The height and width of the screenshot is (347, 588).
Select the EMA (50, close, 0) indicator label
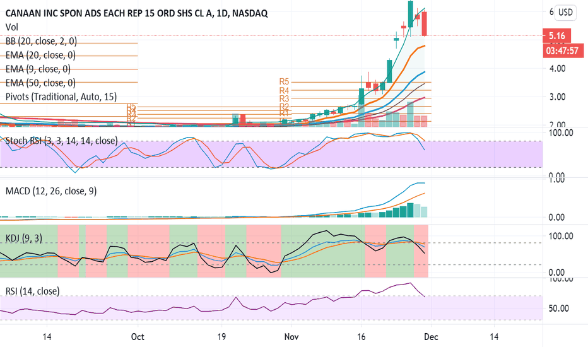point(40,83)
